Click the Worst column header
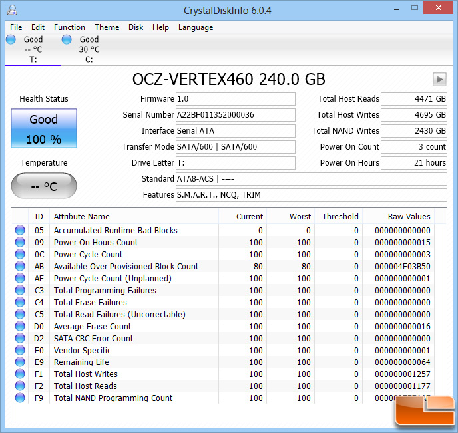 point(290,217)
